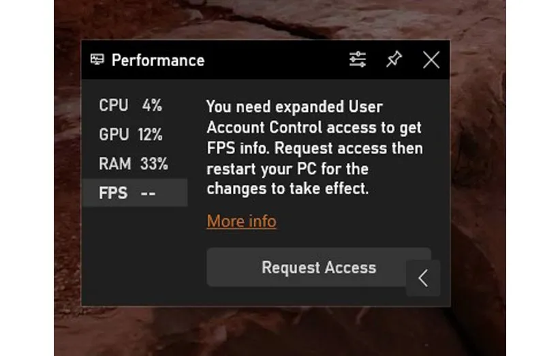
Task: Click the GPU 12% usage value
Action: coord(150,135)
